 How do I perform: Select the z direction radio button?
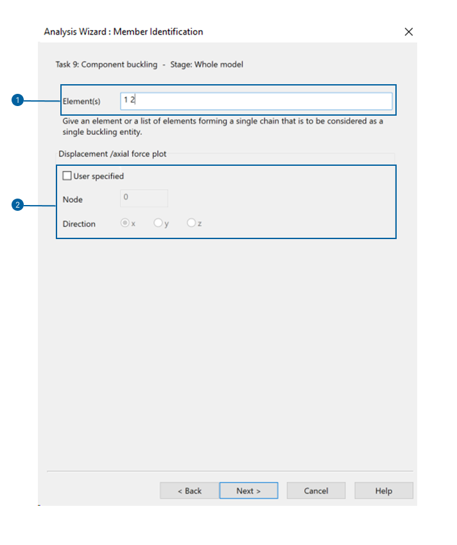191,223
